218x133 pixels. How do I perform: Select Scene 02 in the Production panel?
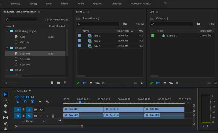[x=25, y=59]
